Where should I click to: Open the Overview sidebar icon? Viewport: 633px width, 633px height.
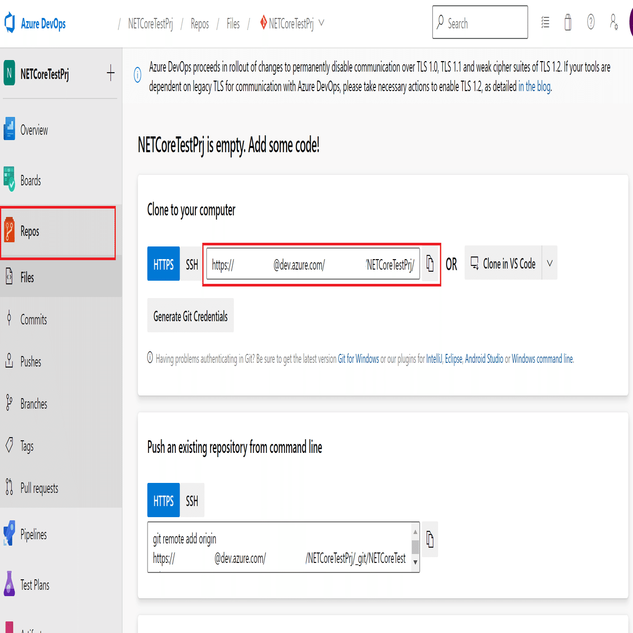(9, 130)
